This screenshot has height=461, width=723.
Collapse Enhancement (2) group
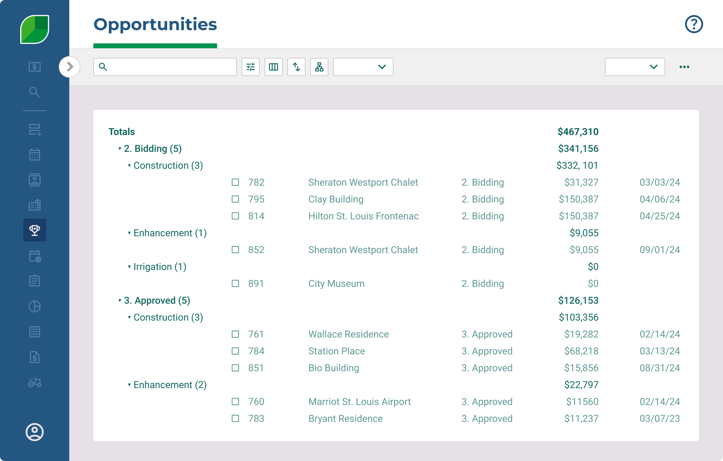[129, 385]
